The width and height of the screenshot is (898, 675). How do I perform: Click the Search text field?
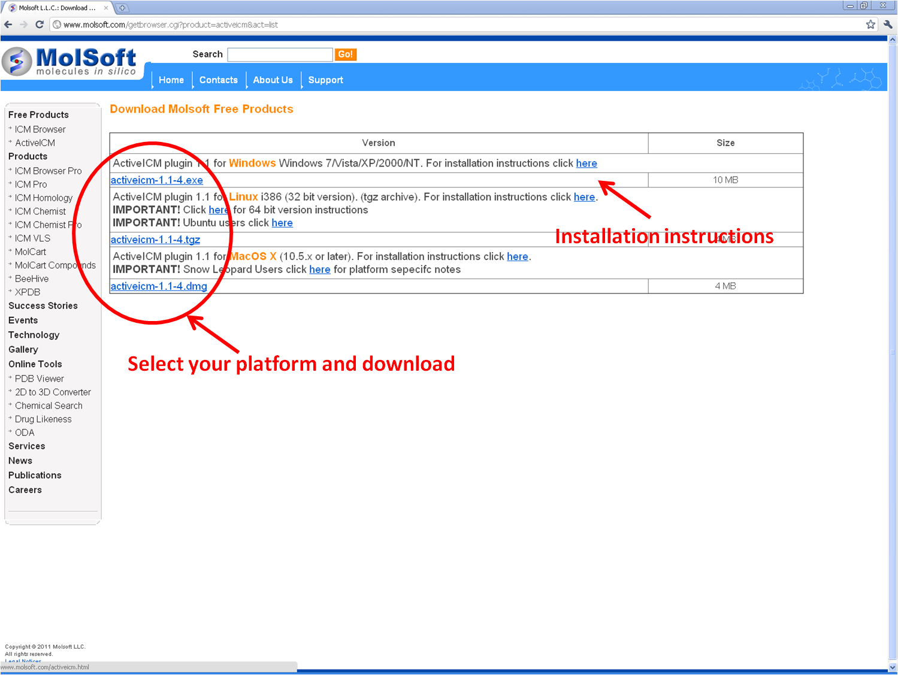pyautogui.click(x=280, y=55)
